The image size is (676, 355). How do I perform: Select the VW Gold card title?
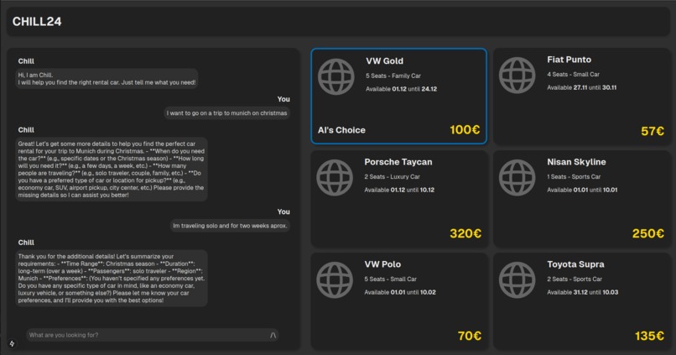coord(385,60)
